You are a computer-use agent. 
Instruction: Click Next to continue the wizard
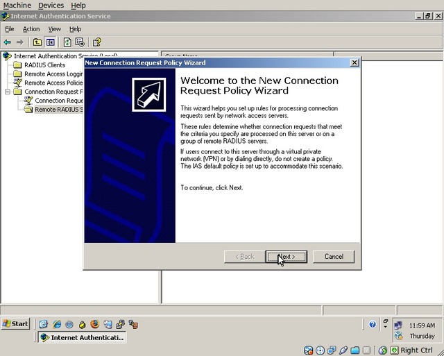point(285,257)
